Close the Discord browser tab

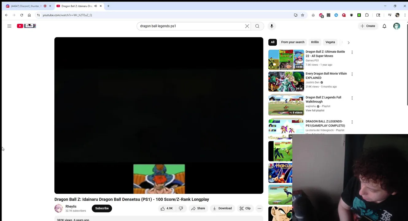click(50, 6)
